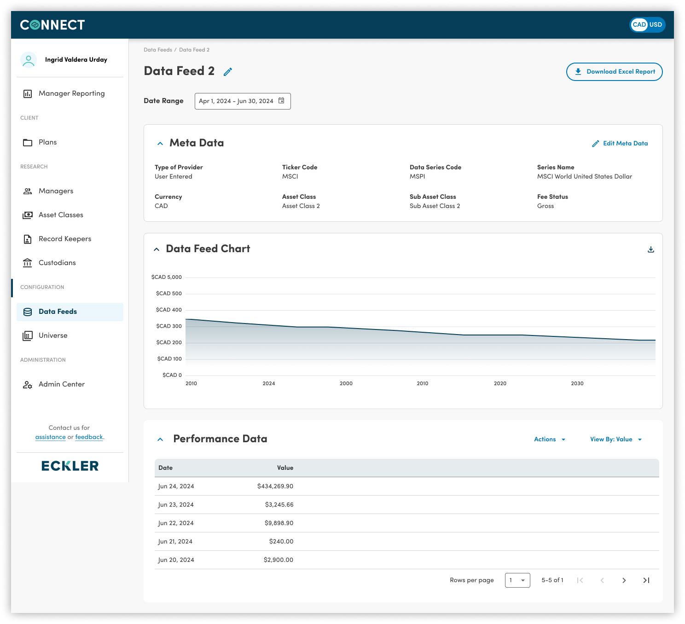Screen dimensions: 685x624
Task: Collapse the Data Feed Chart section
Action: (x=157, y=249)
